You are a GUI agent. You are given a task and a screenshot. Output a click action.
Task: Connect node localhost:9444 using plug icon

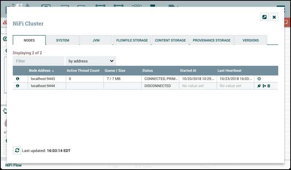259,86
